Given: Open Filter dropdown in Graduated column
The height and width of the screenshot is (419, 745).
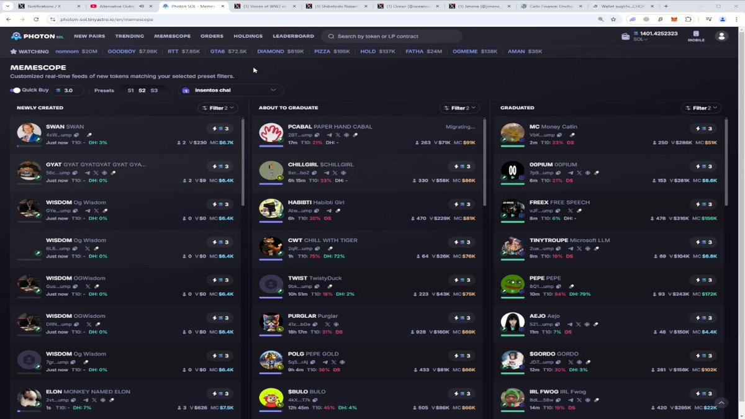Looking at the screenshot, I should (x=702, y=108).
